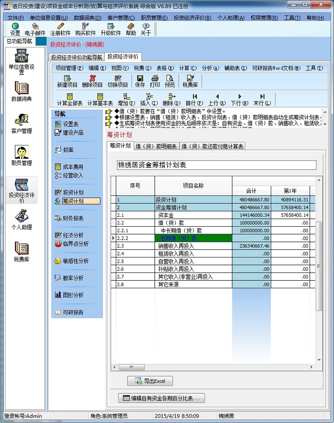Go to next row with 下行
This screenshot has height=423, width=334.
(x=240, y=100)
